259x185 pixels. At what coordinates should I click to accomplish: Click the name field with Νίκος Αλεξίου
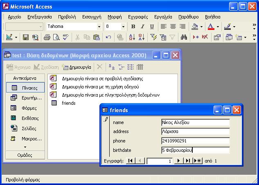(x=196, y=122)
